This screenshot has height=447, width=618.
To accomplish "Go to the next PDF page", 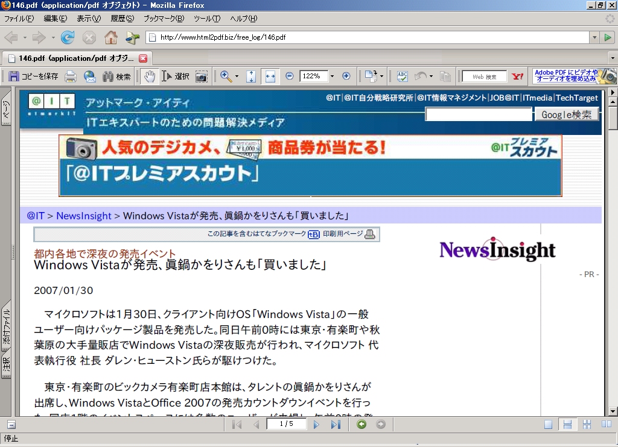I will pyautogui.click(x=316, y=425).
